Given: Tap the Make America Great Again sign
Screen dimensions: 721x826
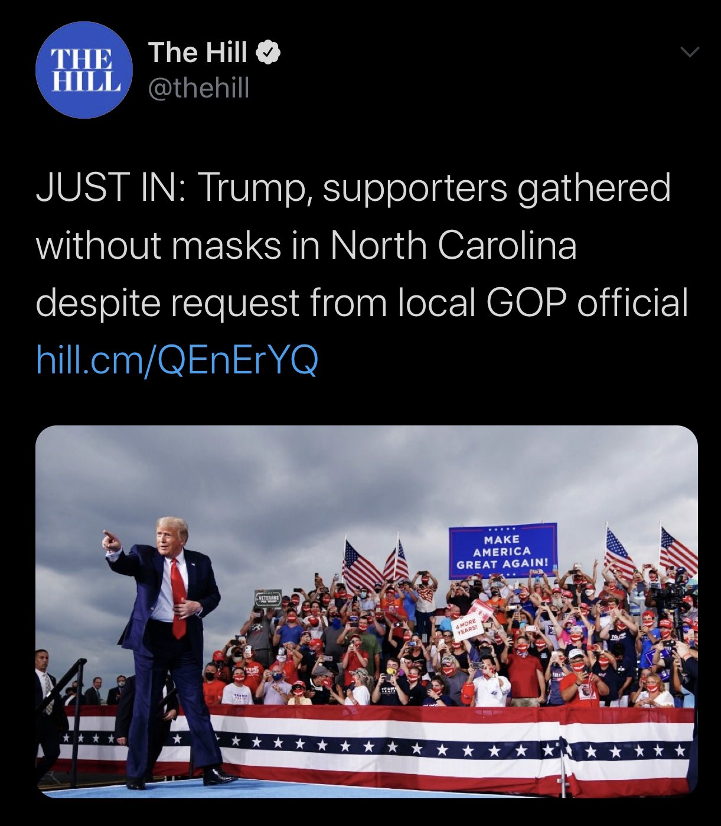Looking at the screenshot, I should pos(503,551).
